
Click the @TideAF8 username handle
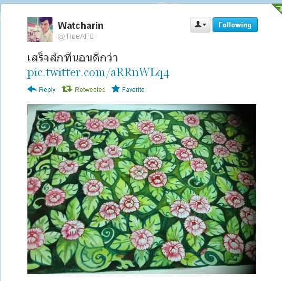[76, 36]
